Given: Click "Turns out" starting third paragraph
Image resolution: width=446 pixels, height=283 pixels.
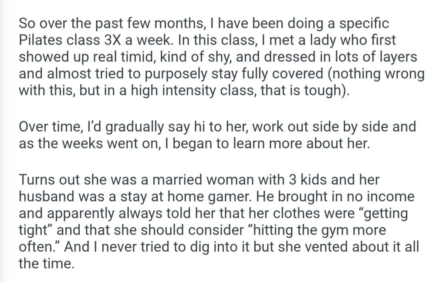Looking at the screenshot, I should click(x=48, y=181).
